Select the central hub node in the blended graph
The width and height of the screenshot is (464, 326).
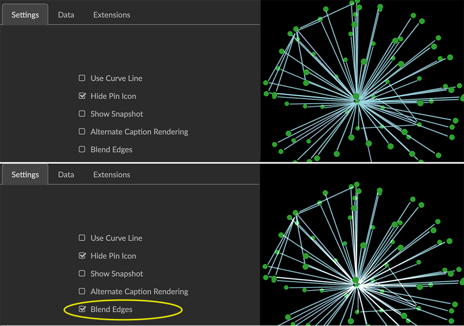pyautogui.click(x=356, y=280)
